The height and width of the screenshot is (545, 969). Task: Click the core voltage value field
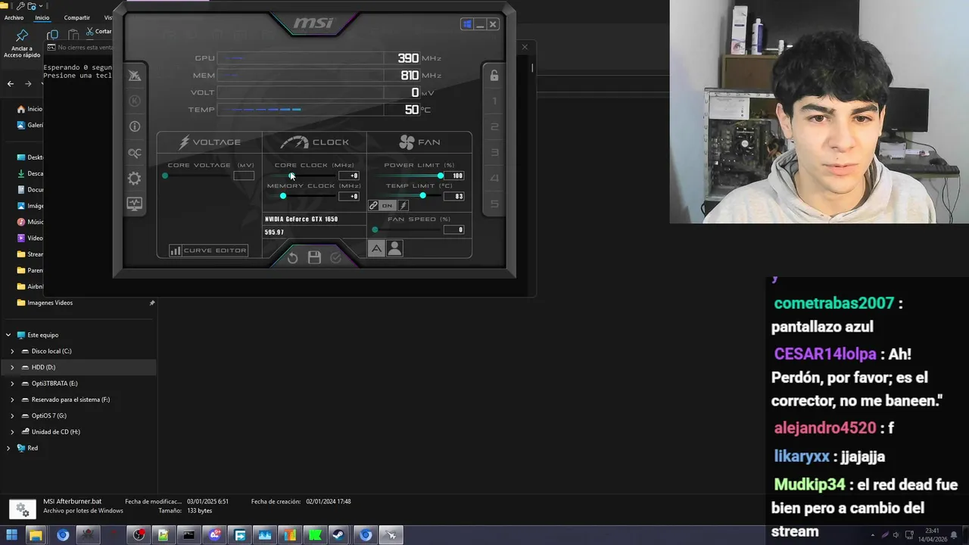[x=244, y=176]
